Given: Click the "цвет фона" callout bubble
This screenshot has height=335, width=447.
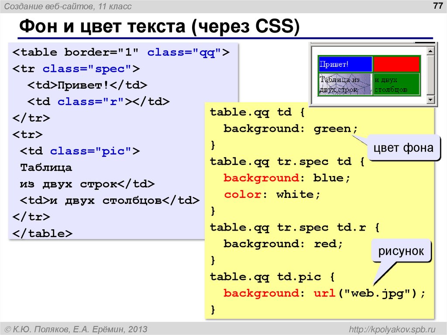Looking at the screenshot, I should pyautogui.click(x=404, y=148).
